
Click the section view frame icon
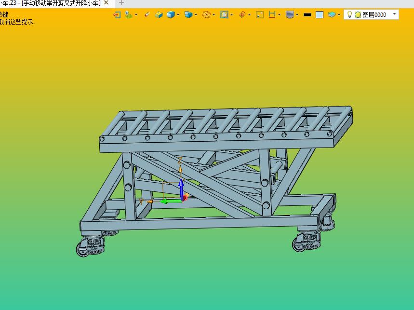224,14
